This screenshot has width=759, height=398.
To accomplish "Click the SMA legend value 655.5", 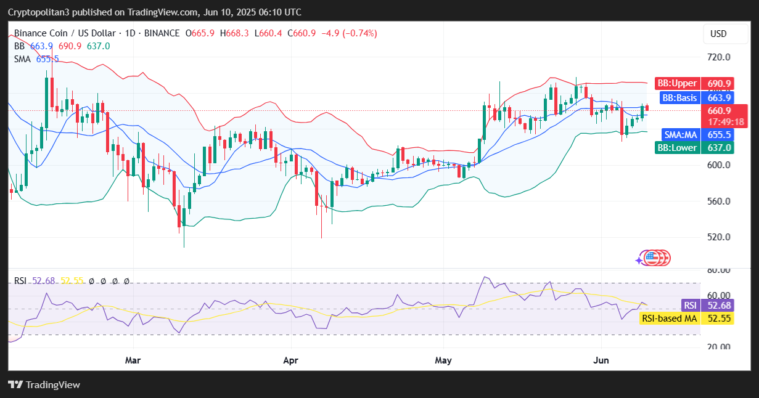I will click(47, 59).
